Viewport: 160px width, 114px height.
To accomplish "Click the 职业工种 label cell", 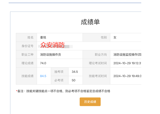I will (x=27, y=55).
